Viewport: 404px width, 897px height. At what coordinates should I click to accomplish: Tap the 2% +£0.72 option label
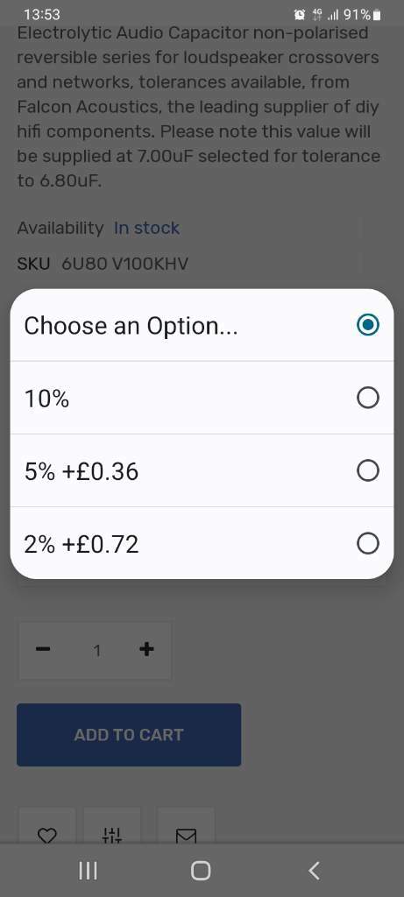click(82, 545)
